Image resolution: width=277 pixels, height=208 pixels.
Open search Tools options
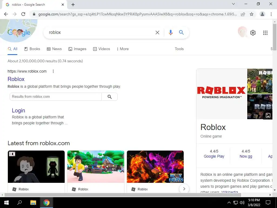point(179,49)
